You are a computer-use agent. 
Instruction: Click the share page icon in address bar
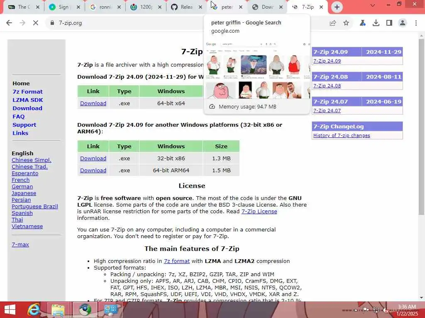pyautogui.click(x=333, y=23)
